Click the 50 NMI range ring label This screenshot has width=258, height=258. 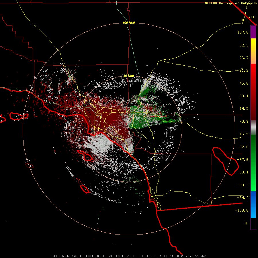click(129, 76)
